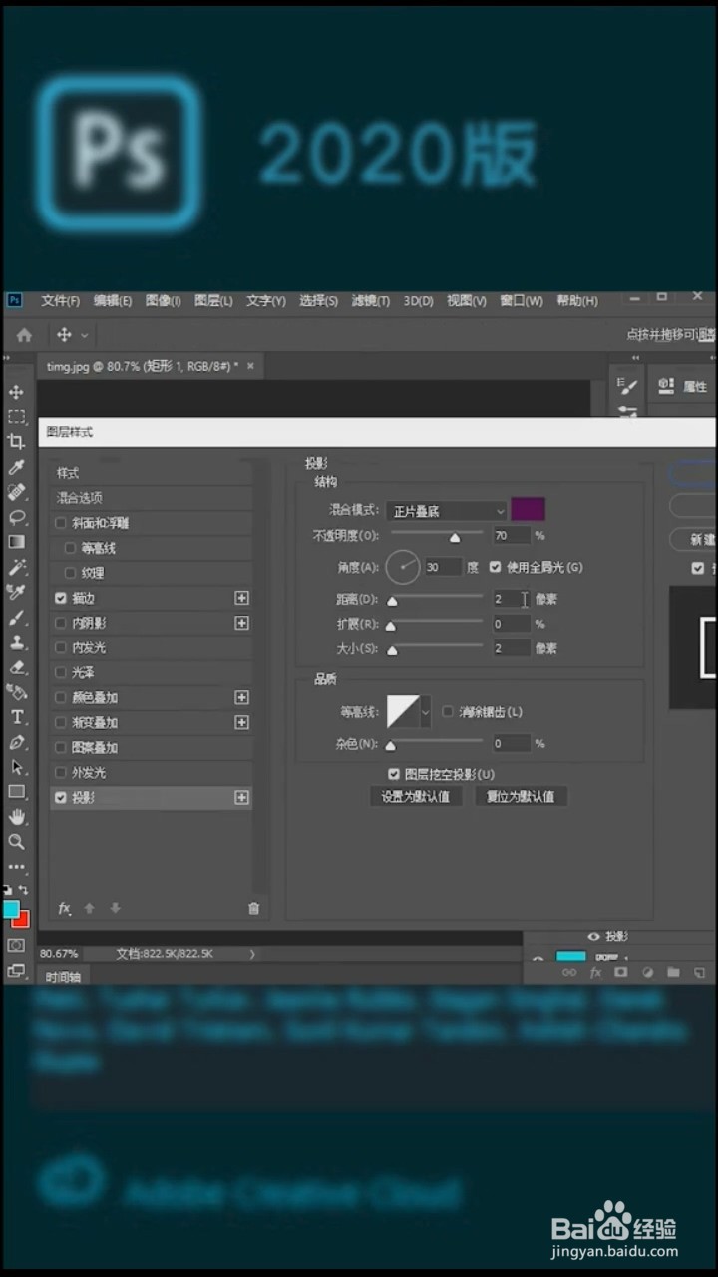Screen dimensions: 718x1277
Task: Select the Paint Bucket tool
Action: [16, 692]
